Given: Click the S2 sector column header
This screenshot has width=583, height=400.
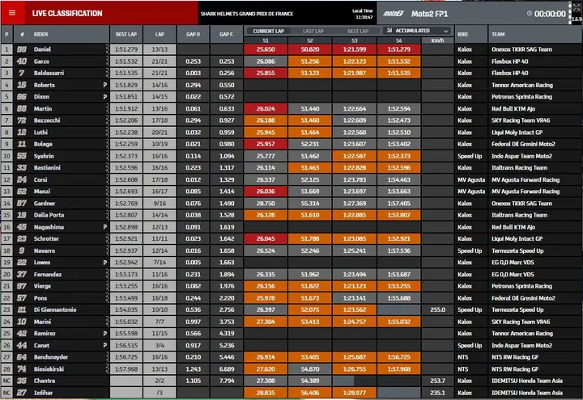Looking at the screenshot, I should (x=309, y=40).
